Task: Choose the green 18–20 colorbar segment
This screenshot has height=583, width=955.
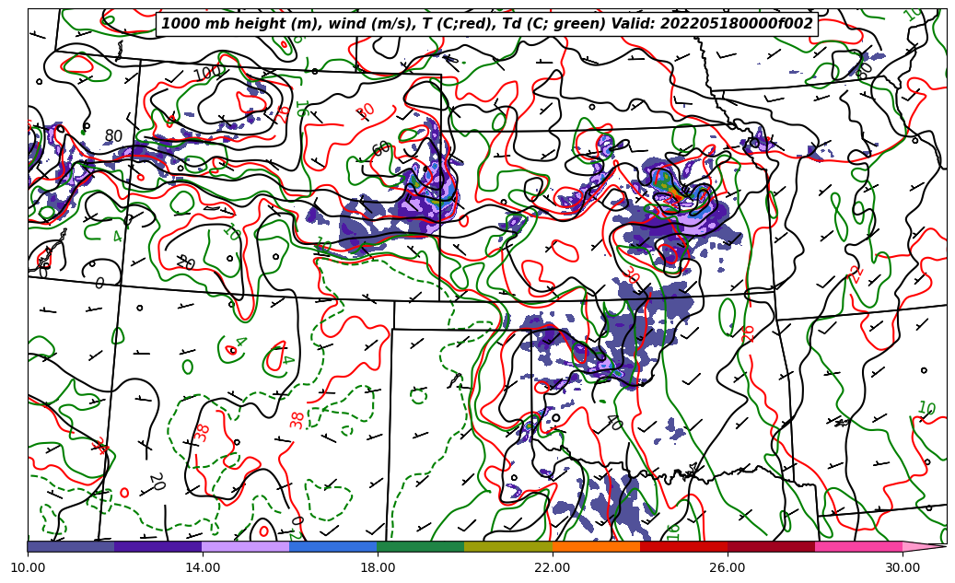Action: [x=420, y=546]
